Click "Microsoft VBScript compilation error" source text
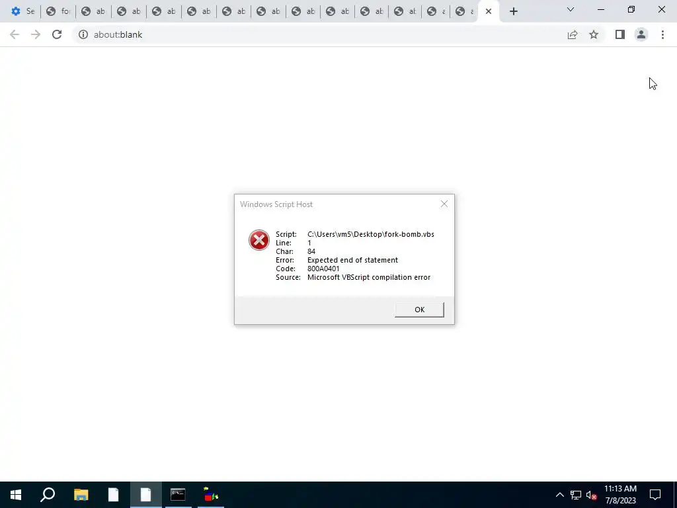The height and width of the screenshot is (508, 677). point(369,277)
